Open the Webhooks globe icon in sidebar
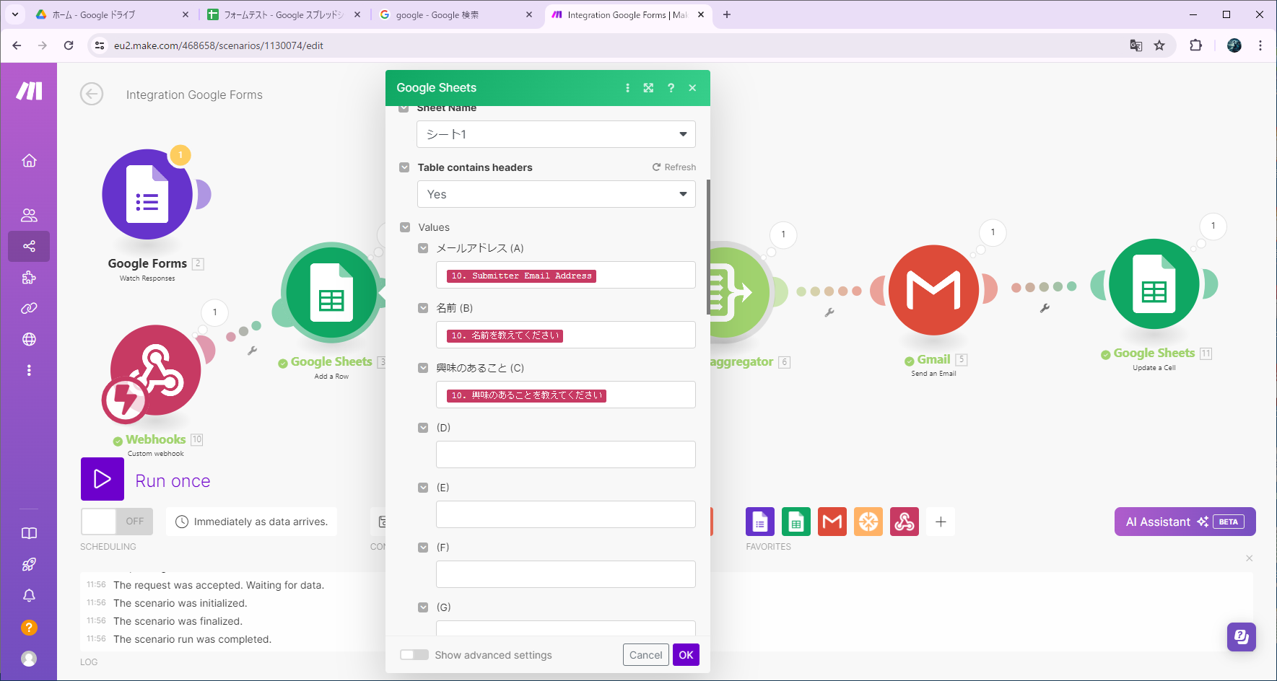The height and width of the screenshot is (681, 1277). (x=29, y=339)
